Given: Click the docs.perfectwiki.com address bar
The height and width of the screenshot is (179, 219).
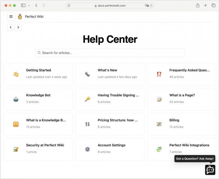Looking at the screenshot, I should click(x=110, y=6).
